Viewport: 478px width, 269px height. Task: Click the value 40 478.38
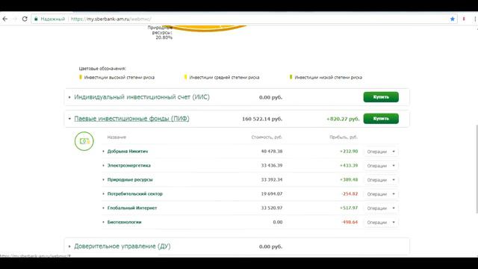(x=272, y=151)
